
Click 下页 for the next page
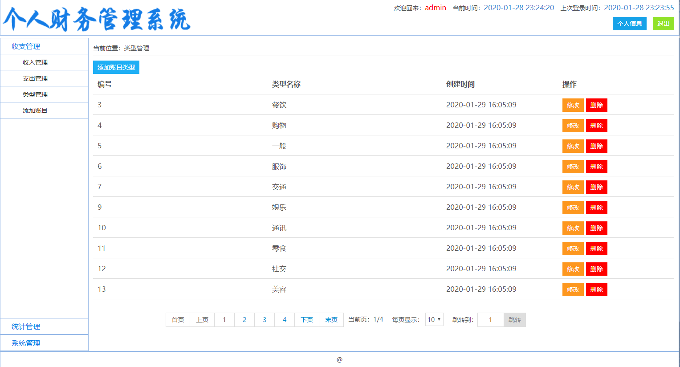tap(306, 319)
